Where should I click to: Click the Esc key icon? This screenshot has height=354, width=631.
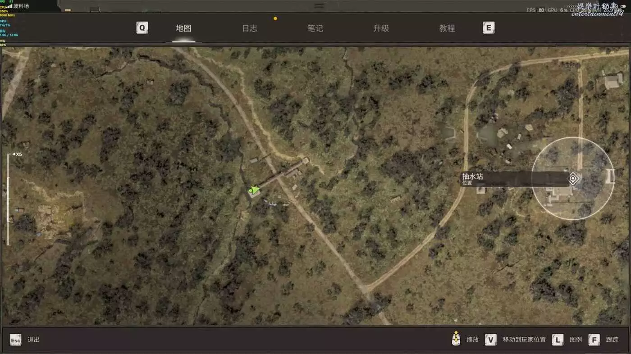coord(16,340)
